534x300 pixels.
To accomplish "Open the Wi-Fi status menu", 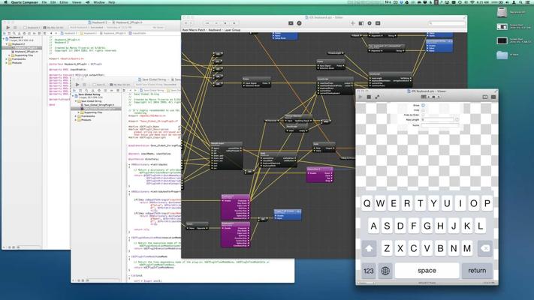I will coord(472,2).
